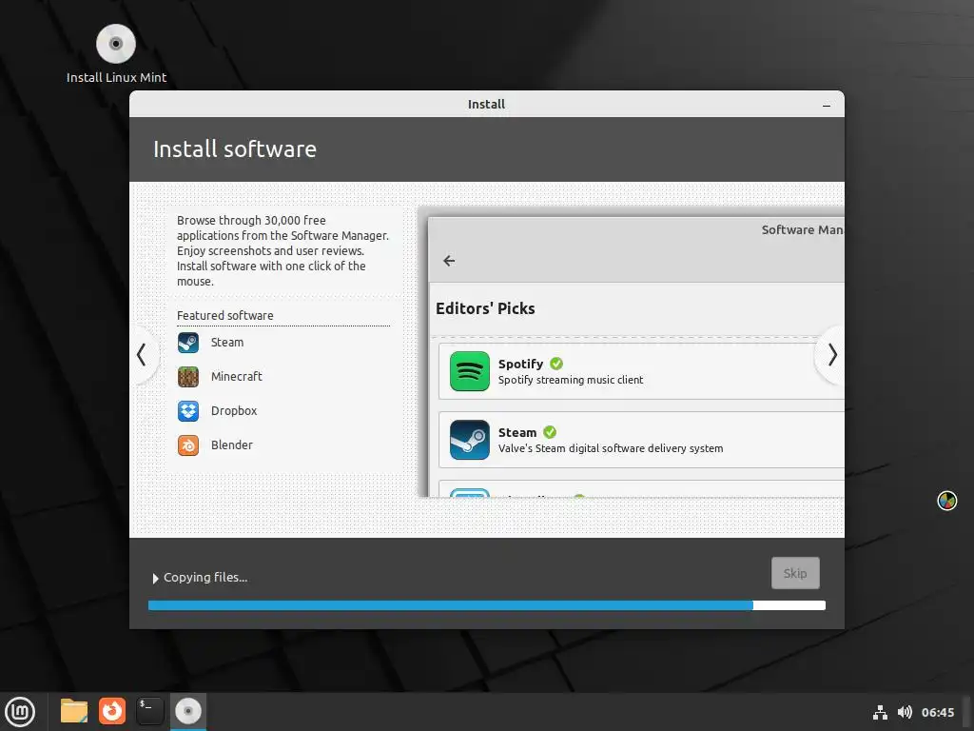The height and width of the screenshot is (731, 974).
Task: Click the Minecraft block icon
Action: coord(188,377)
